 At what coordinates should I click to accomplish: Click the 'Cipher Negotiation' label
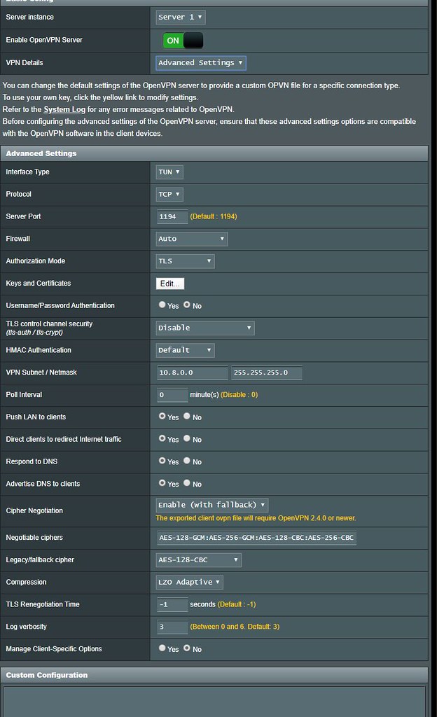point(34,510)
